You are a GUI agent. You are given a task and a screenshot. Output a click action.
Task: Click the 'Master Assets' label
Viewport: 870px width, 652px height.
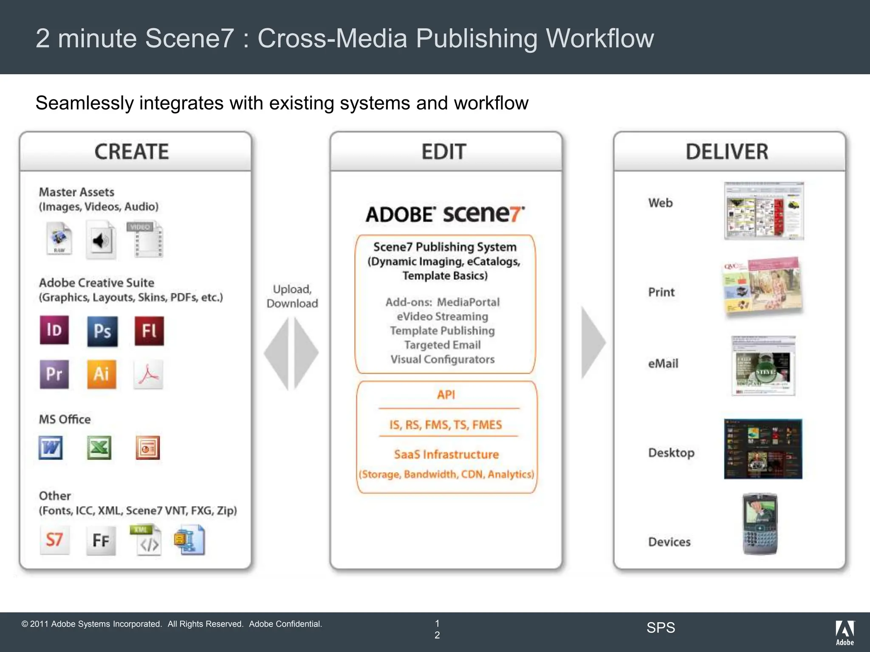tap(76, 192)
